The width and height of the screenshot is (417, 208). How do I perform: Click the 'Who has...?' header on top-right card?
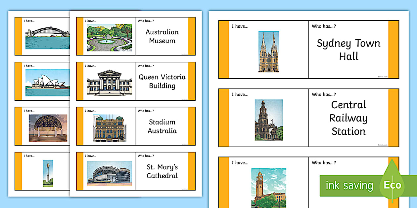click(323, 26)
